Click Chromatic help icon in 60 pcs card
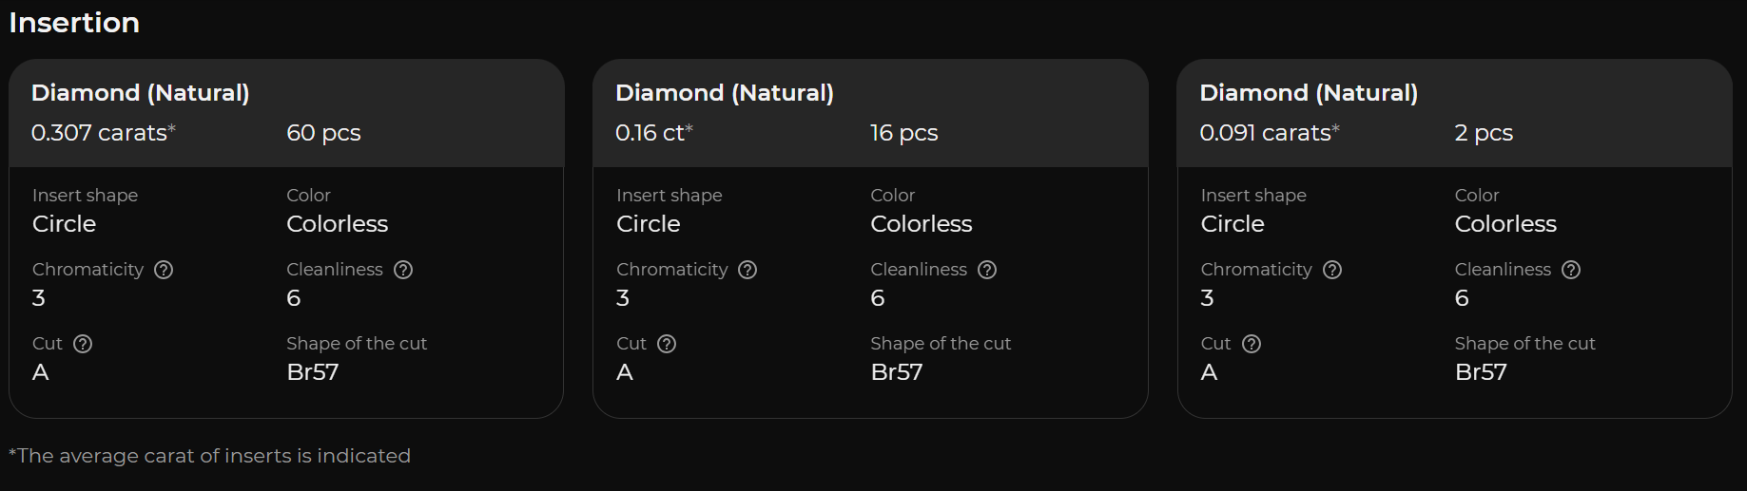This screenshot has height=491, width=1747. tap(164, 270)
